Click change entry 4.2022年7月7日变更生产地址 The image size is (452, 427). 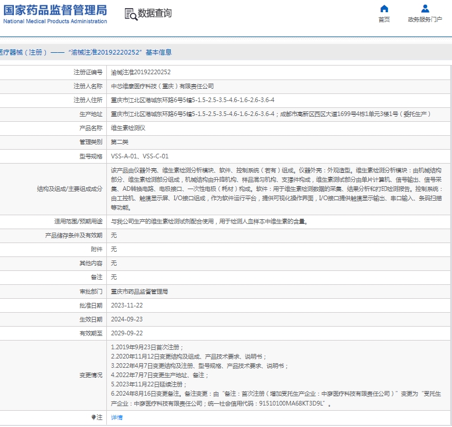tap(159, 375)
